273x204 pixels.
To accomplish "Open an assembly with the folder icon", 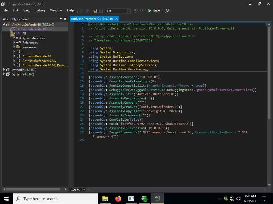I will (95, 11).
